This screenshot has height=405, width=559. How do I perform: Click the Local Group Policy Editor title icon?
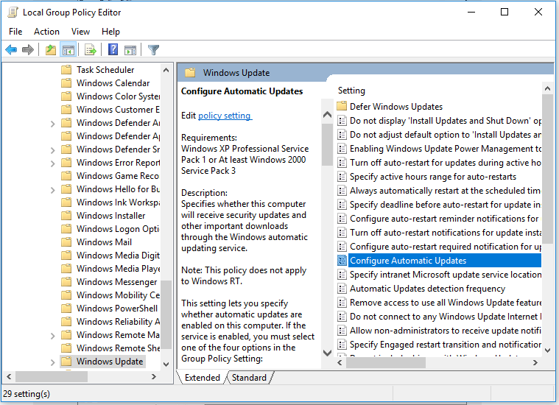pyautogui.click(x=13, y=12)
